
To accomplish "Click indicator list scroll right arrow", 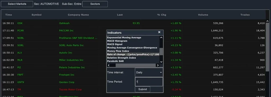I will point(158,65).
